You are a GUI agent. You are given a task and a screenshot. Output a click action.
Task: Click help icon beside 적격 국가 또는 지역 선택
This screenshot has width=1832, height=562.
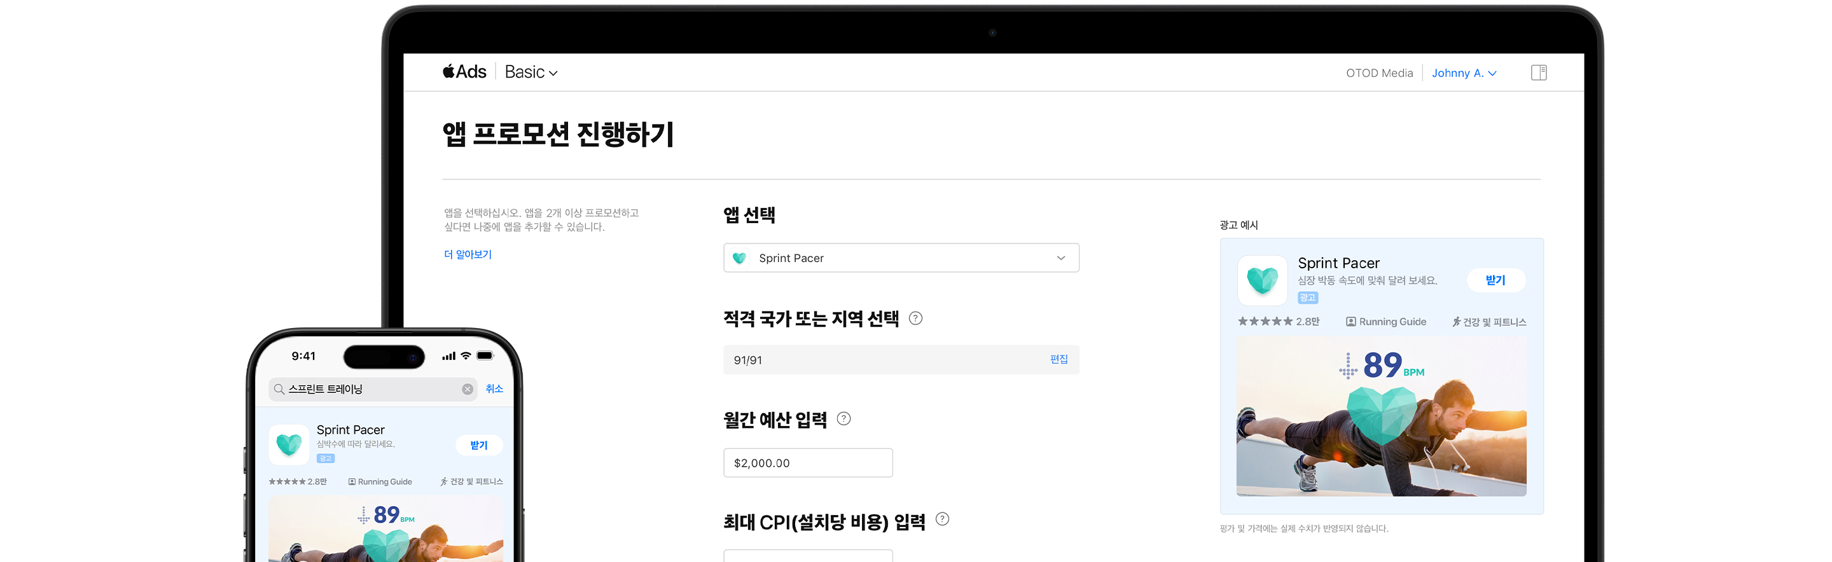(916, 319)
